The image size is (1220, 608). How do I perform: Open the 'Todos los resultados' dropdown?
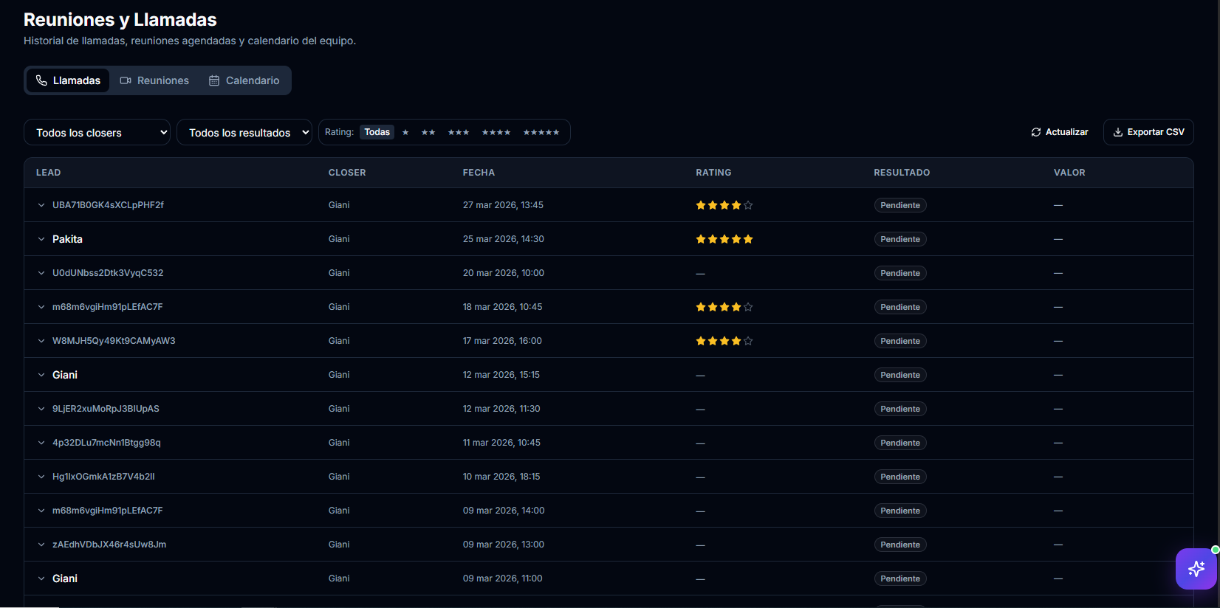click(x=244, y=133)
